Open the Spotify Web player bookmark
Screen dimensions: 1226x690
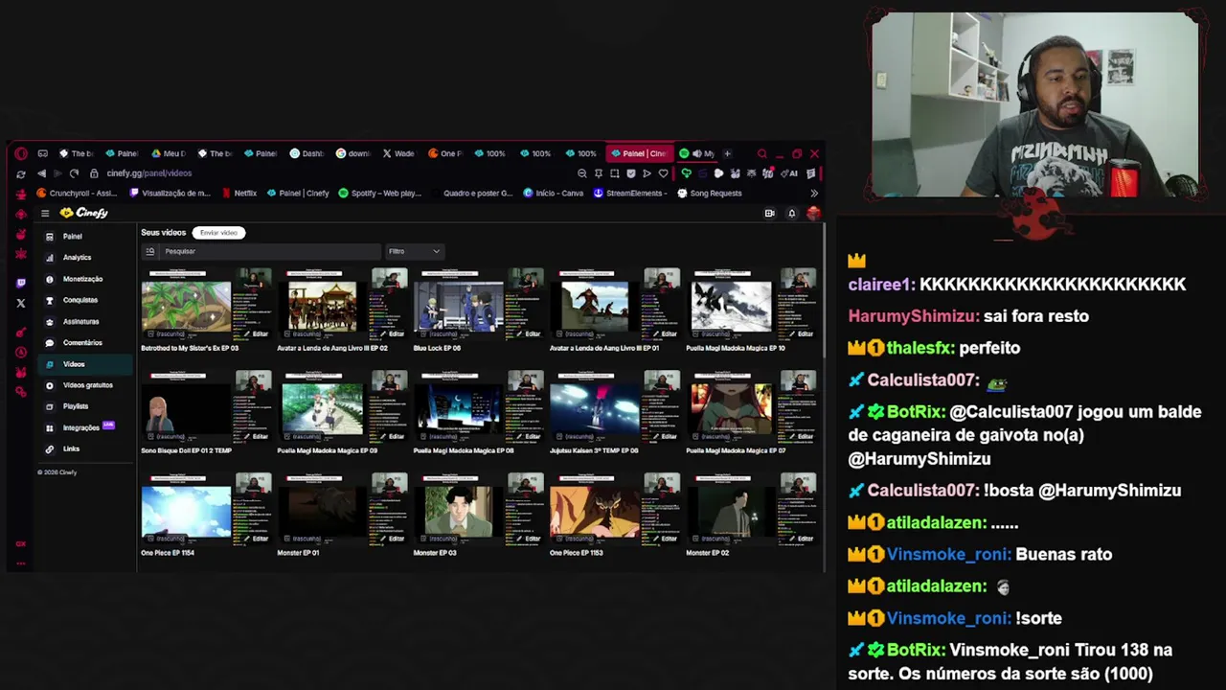380,193
